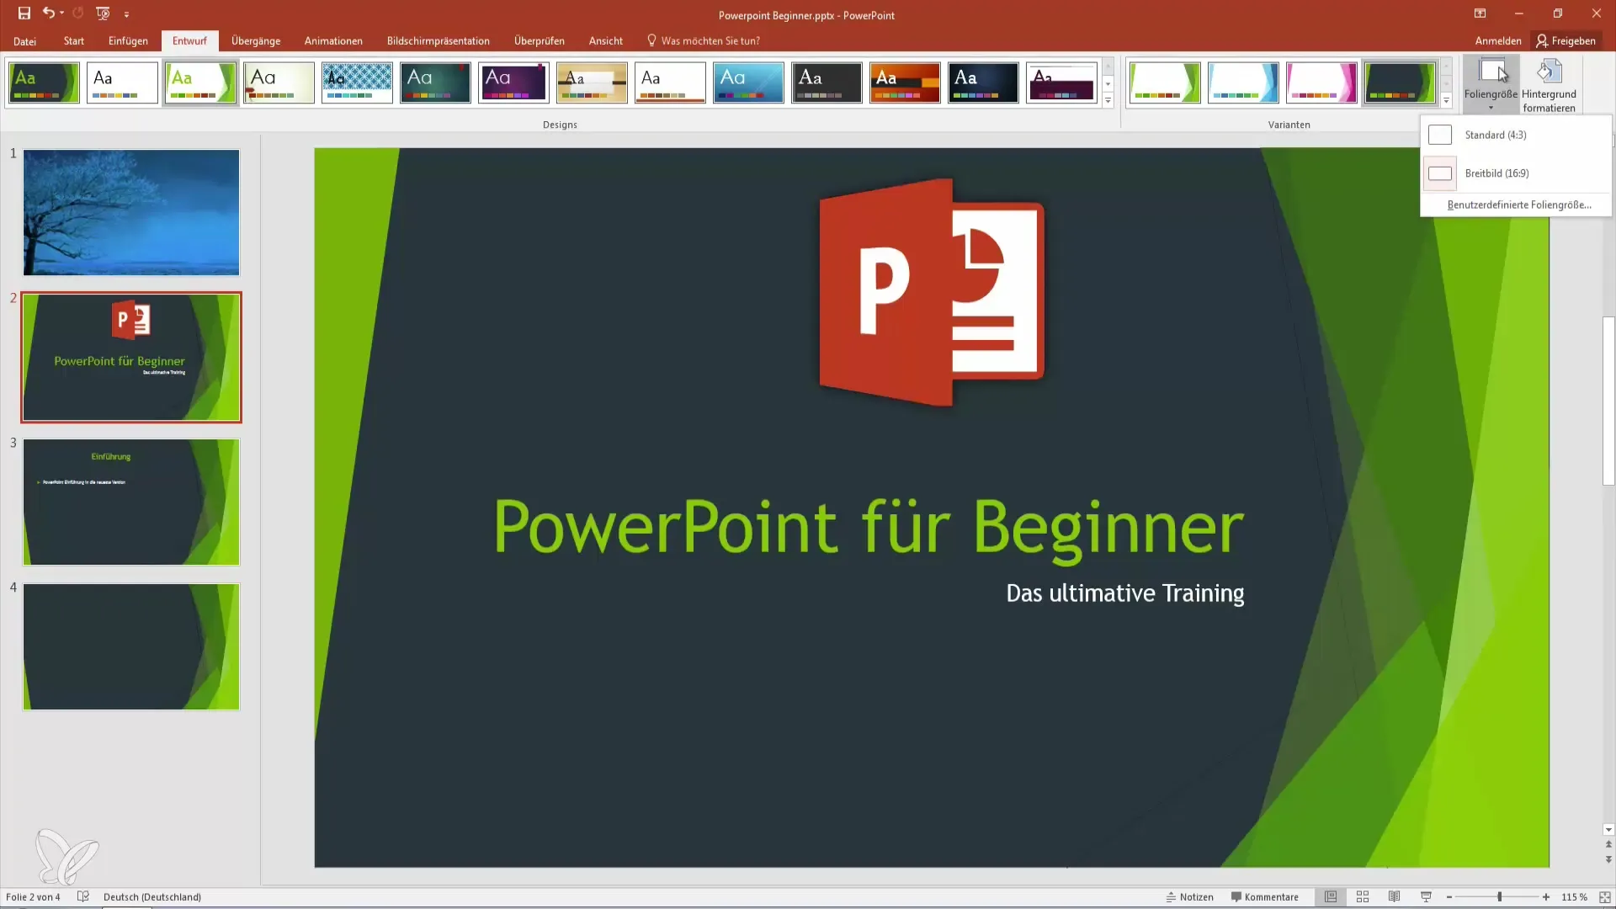Apply the blue patterned design theme
Image resolution: width=1616 pixels, height=909 pixels.
pyautogui.click(x=357, y=82)
